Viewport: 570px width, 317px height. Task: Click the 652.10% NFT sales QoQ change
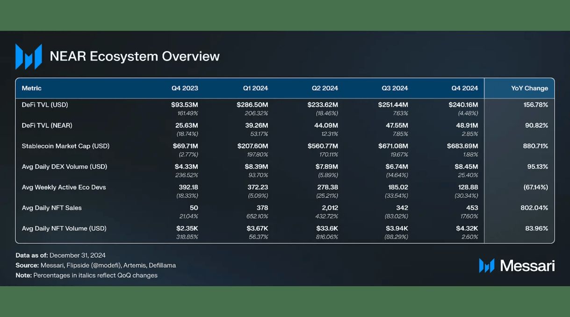(x=257, y=216)
